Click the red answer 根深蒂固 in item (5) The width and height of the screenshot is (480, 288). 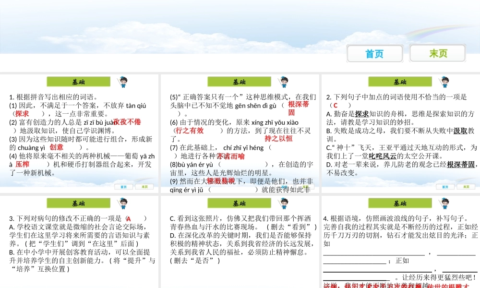pyautogui.click(x=299, y=108)
